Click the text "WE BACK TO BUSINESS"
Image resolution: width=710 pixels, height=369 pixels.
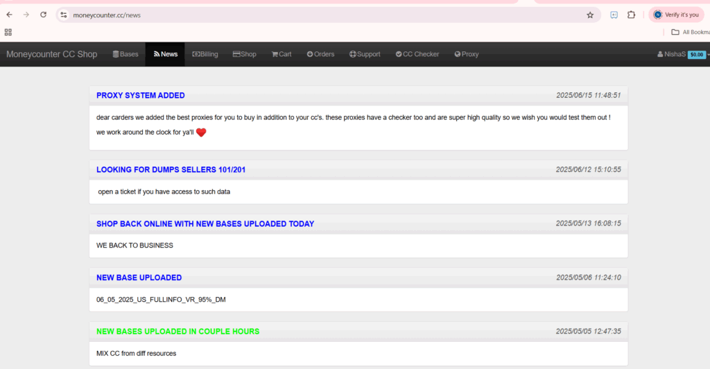click(x=135, y=246)
